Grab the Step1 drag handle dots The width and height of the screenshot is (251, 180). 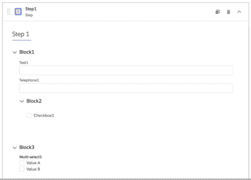coord(8,12)
